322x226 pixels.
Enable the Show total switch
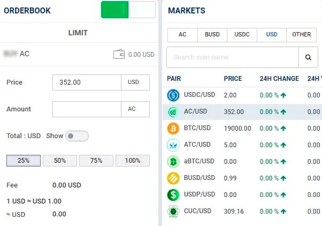coord(76,136)
